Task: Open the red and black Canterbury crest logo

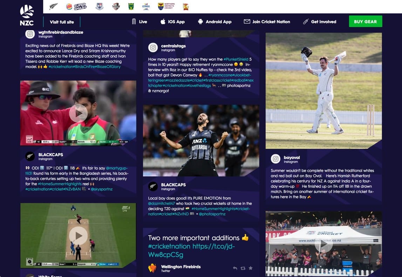Action: coord(116,6)
